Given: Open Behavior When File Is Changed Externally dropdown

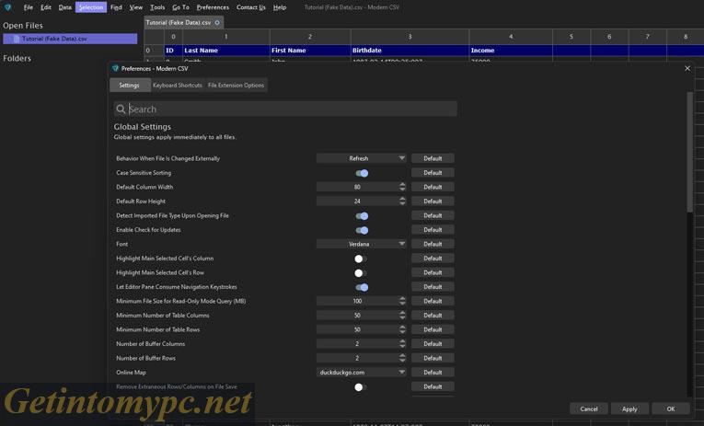Looking at the screenshot, I should 362,158.
